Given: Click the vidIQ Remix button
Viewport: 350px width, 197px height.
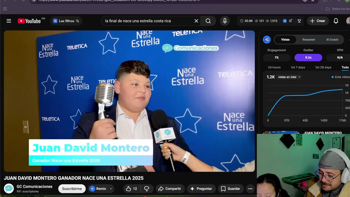Looking at the screenshot, I should [x=98, y=189].
